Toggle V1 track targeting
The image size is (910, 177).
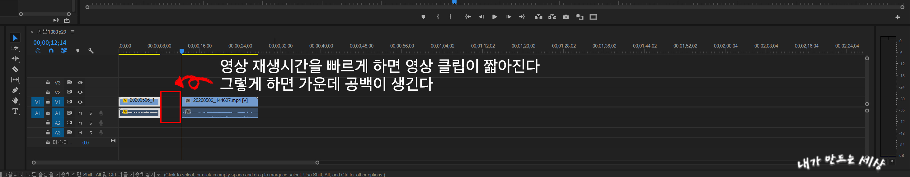click(x=58, y=102)
